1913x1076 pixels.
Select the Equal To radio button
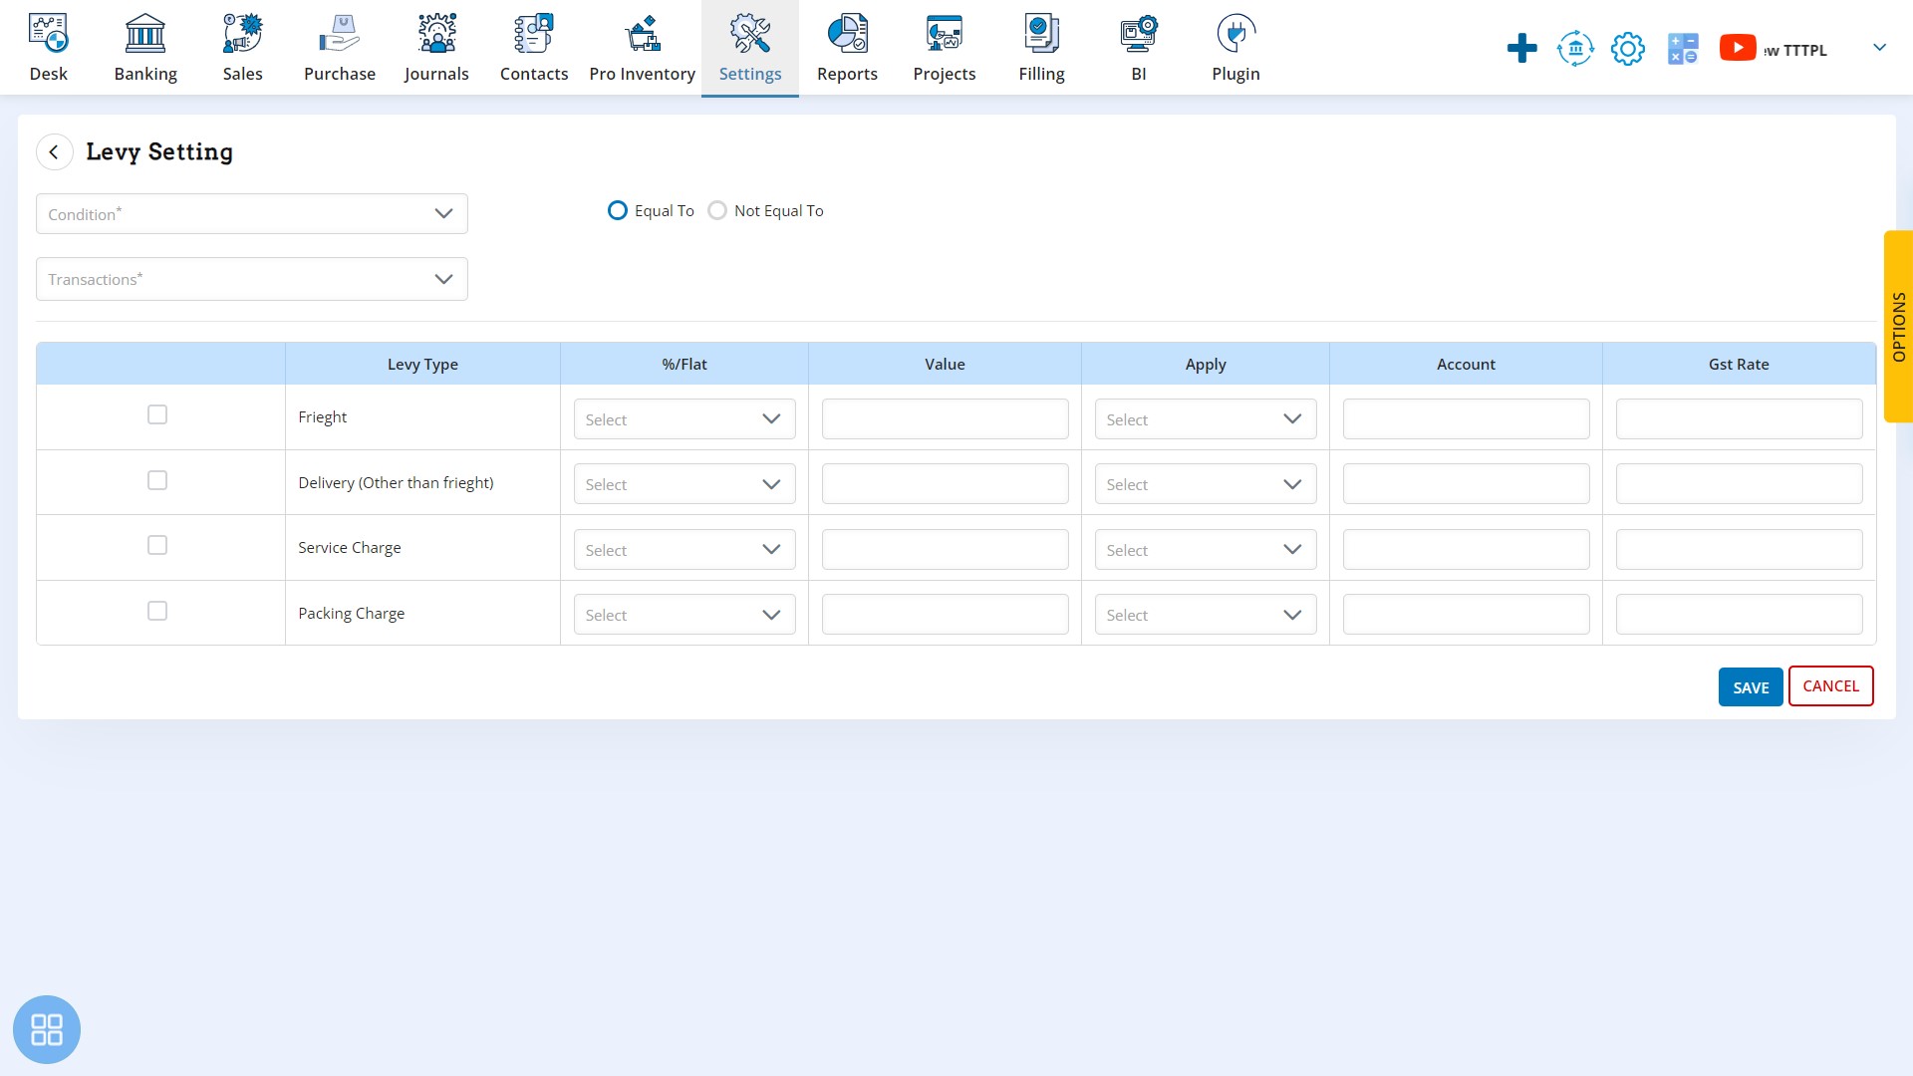[618, 210]
